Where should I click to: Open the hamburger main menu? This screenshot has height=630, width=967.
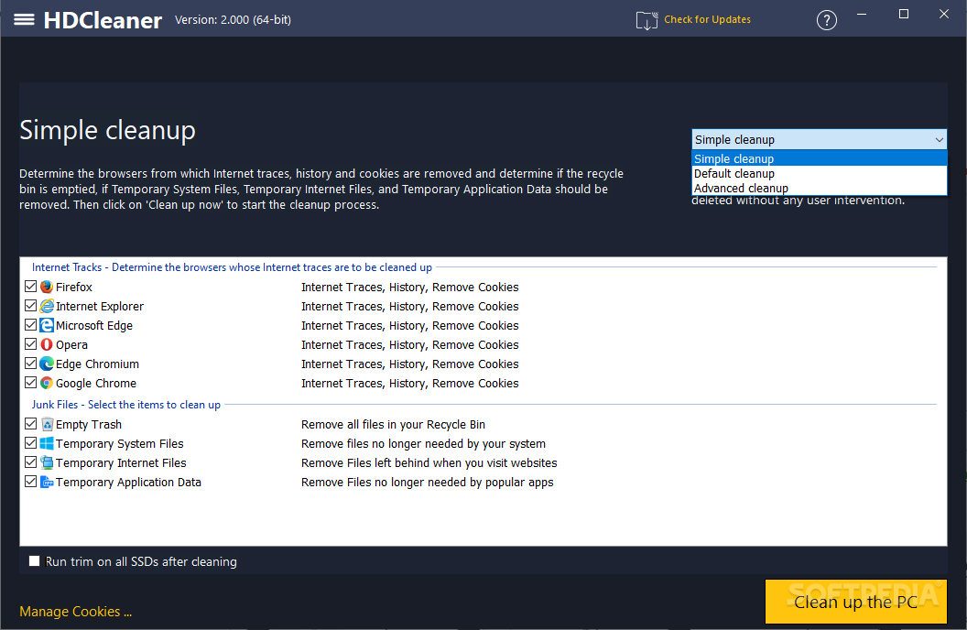tap(24, 20)
